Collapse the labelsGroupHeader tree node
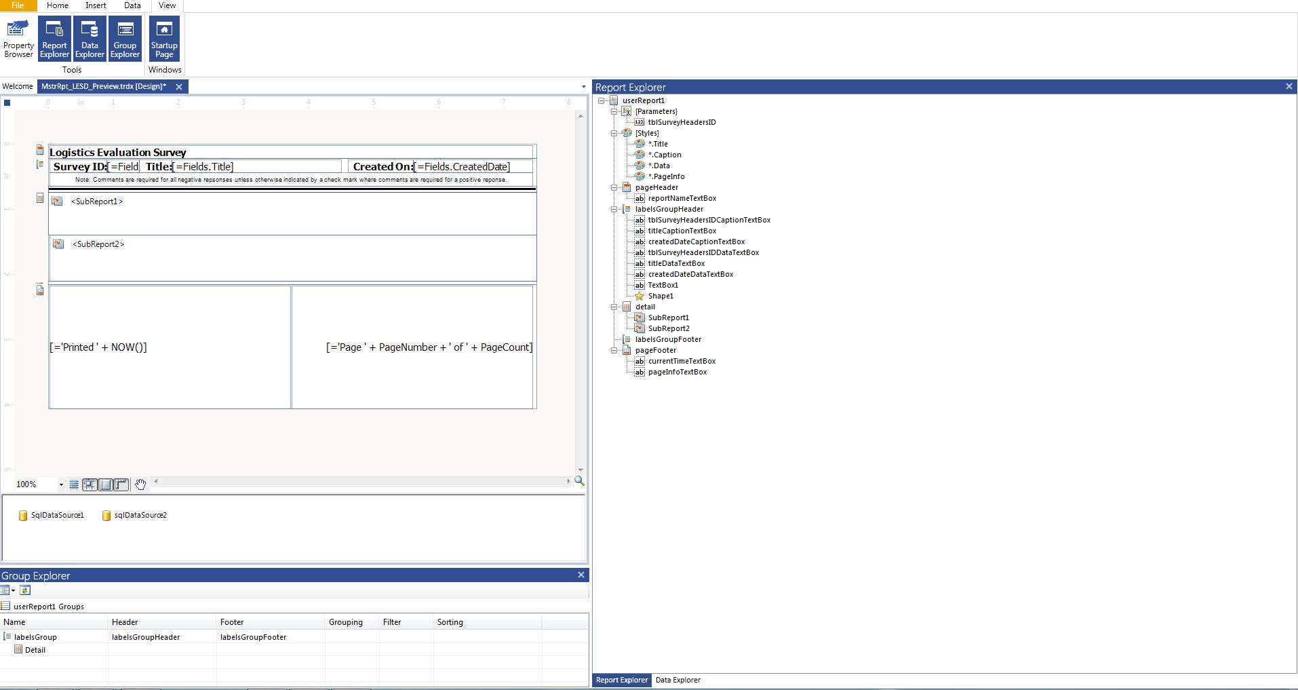The height and width of the screenshot is (690, 1298). [614, 209]
